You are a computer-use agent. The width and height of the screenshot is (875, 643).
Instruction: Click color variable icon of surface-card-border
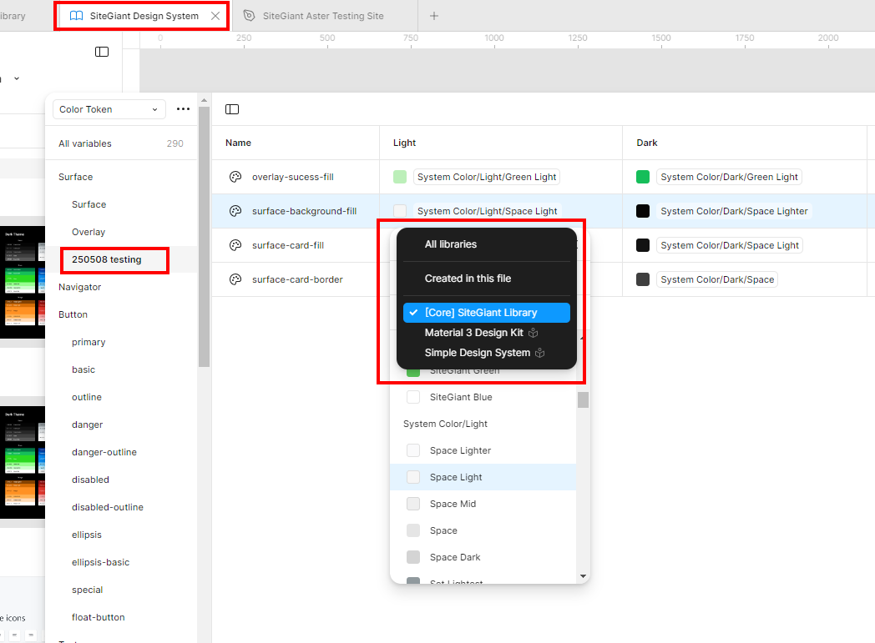coord(235,279)
